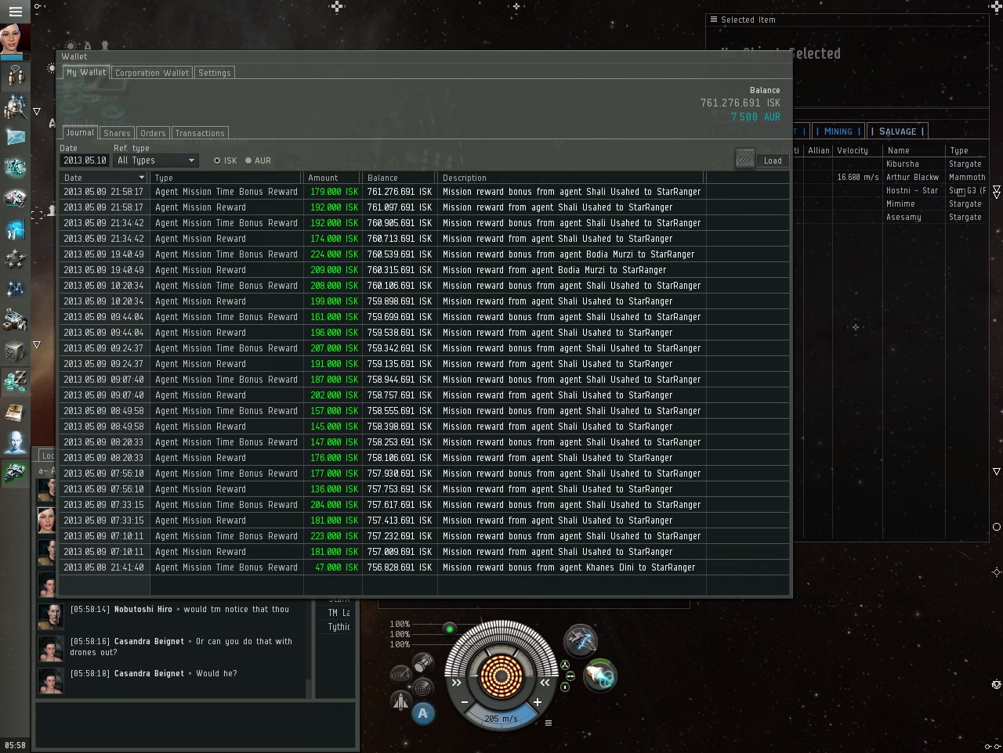Click the Balance column header
1003x753 pixels.
pos(400,178)
